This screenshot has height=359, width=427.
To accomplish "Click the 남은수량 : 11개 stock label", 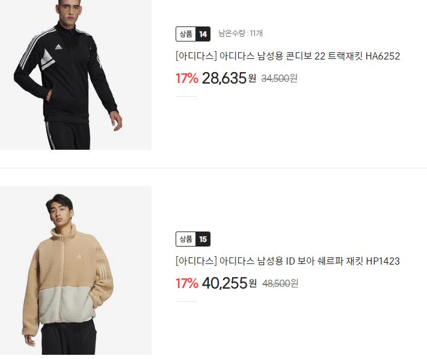I will pyautogui.click(x=241, y=33).
